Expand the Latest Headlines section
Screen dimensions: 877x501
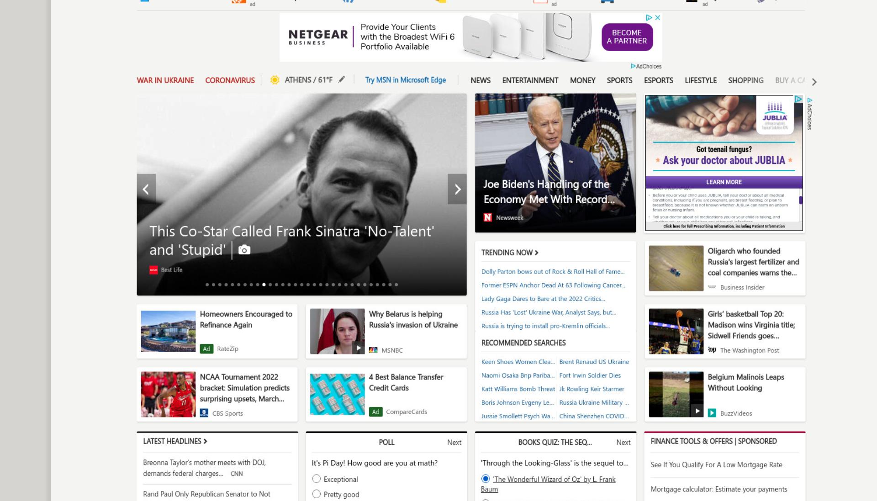(x=175, y=441)
